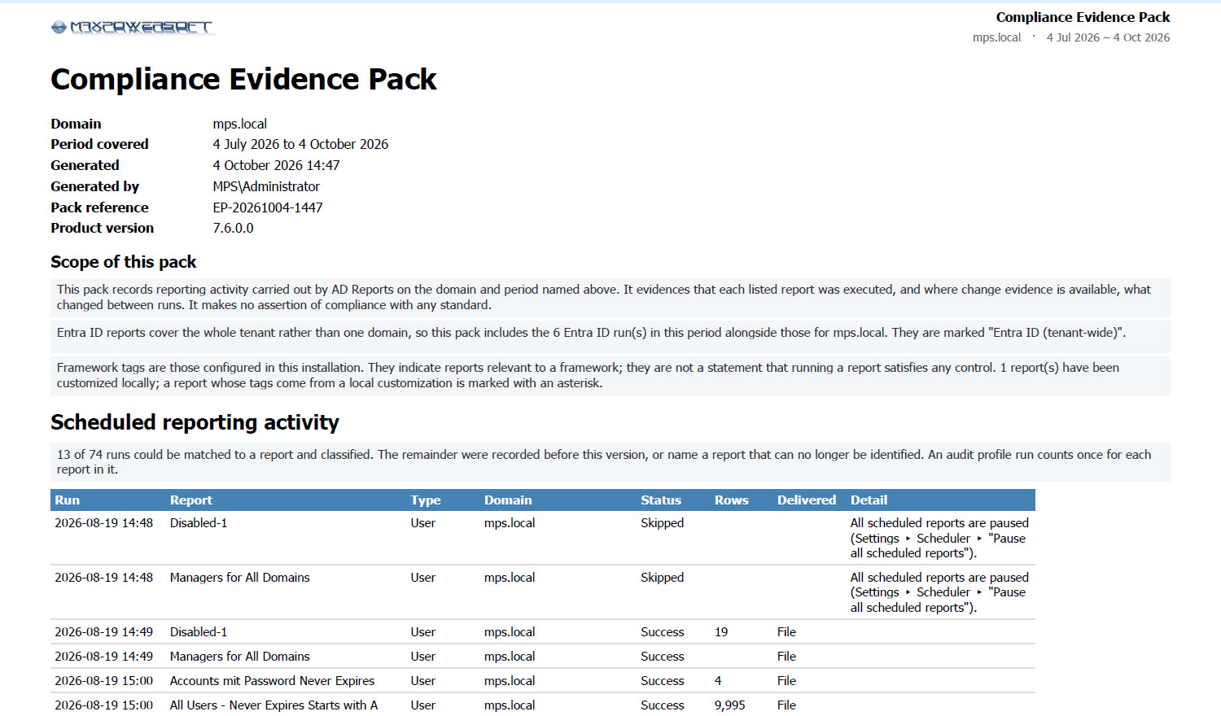This screenshot has width=1221, height=716.
Task: Click the row count '9,995'
Action: pyautogui.click(x=729, y=705)
